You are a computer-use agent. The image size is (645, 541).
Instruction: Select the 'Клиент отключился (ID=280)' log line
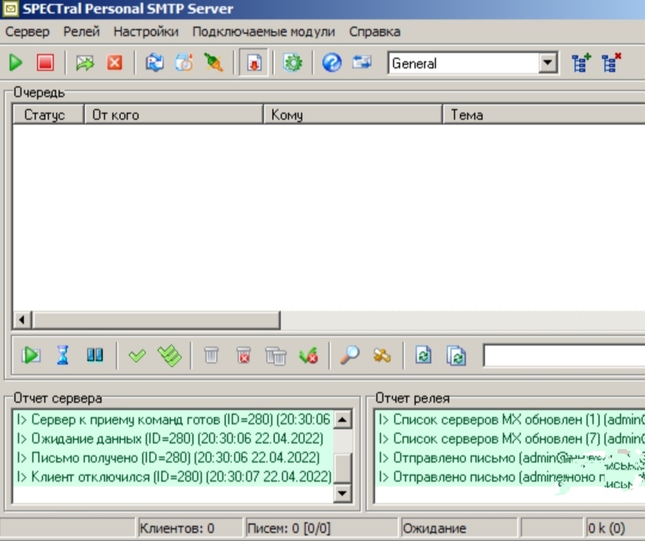(173, 477)
